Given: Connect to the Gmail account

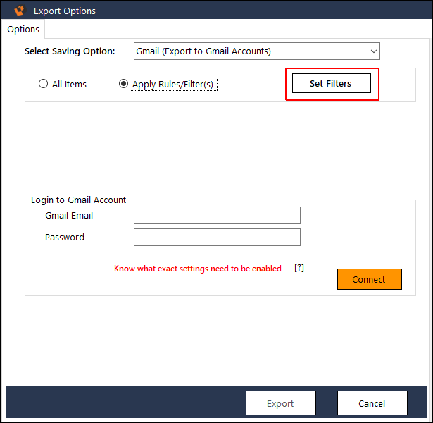Looking at the screenshot, I should tap(370, 279).
